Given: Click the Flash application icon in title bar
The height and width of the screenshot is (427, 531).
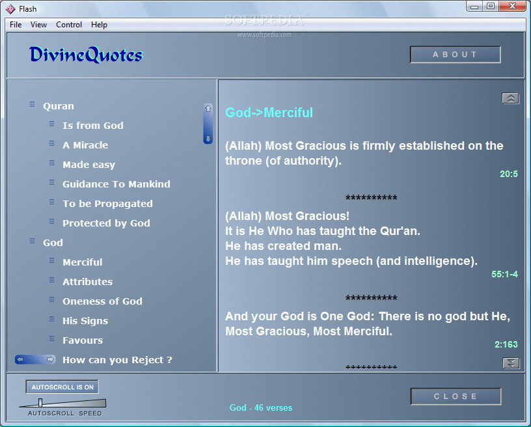Looking at the screenshot, I should click(x=10, y=9).
